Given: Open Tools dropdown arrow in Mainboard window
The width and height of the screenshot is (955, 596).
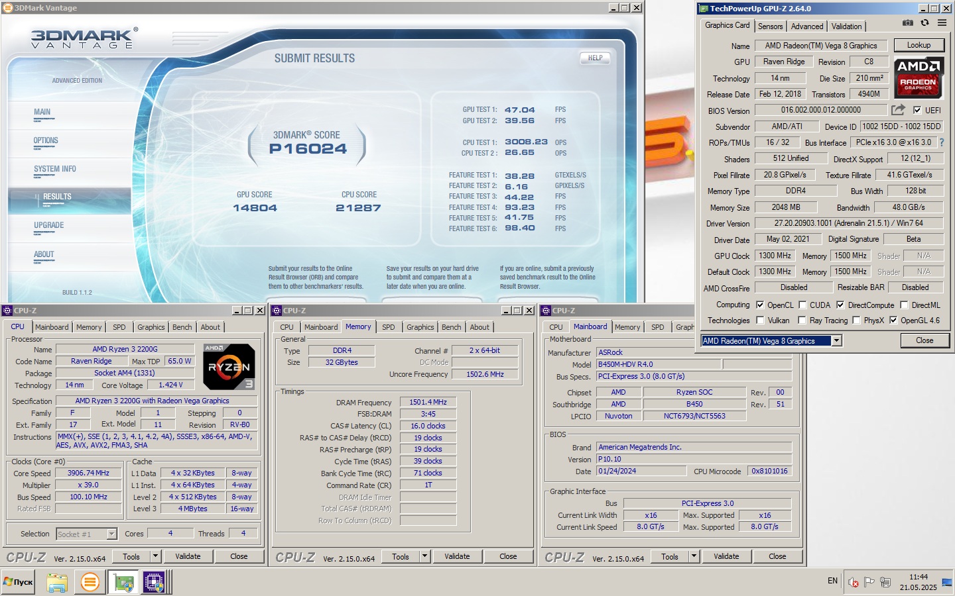Looking at the screenshot, I should point(694,556).
